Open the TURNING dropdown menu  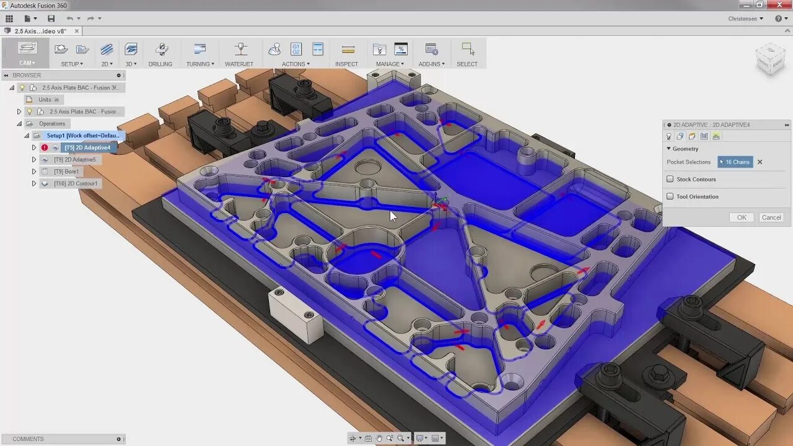200,64
